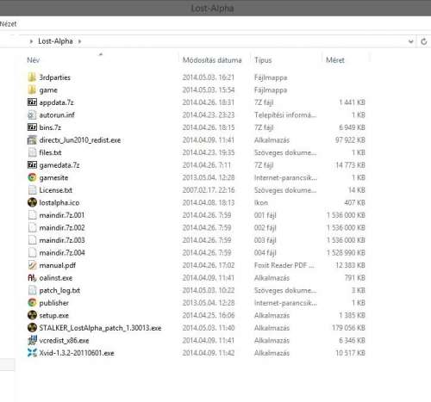This screenshot has width=431, height=402.
Task: Select the patch_log.txt file name
Action: click(59, 290)
